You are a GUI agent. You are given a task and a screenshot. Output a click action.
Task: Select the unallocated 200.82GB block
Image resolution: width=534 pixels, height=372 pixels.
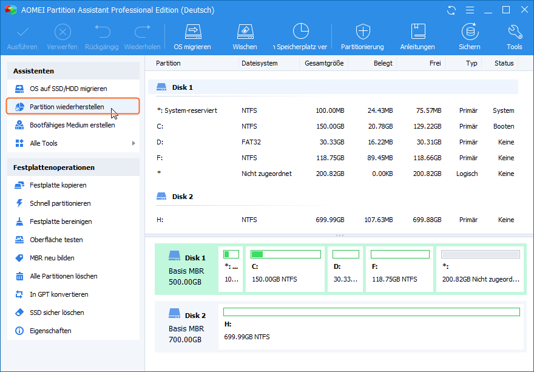click(x=480, y=268)
